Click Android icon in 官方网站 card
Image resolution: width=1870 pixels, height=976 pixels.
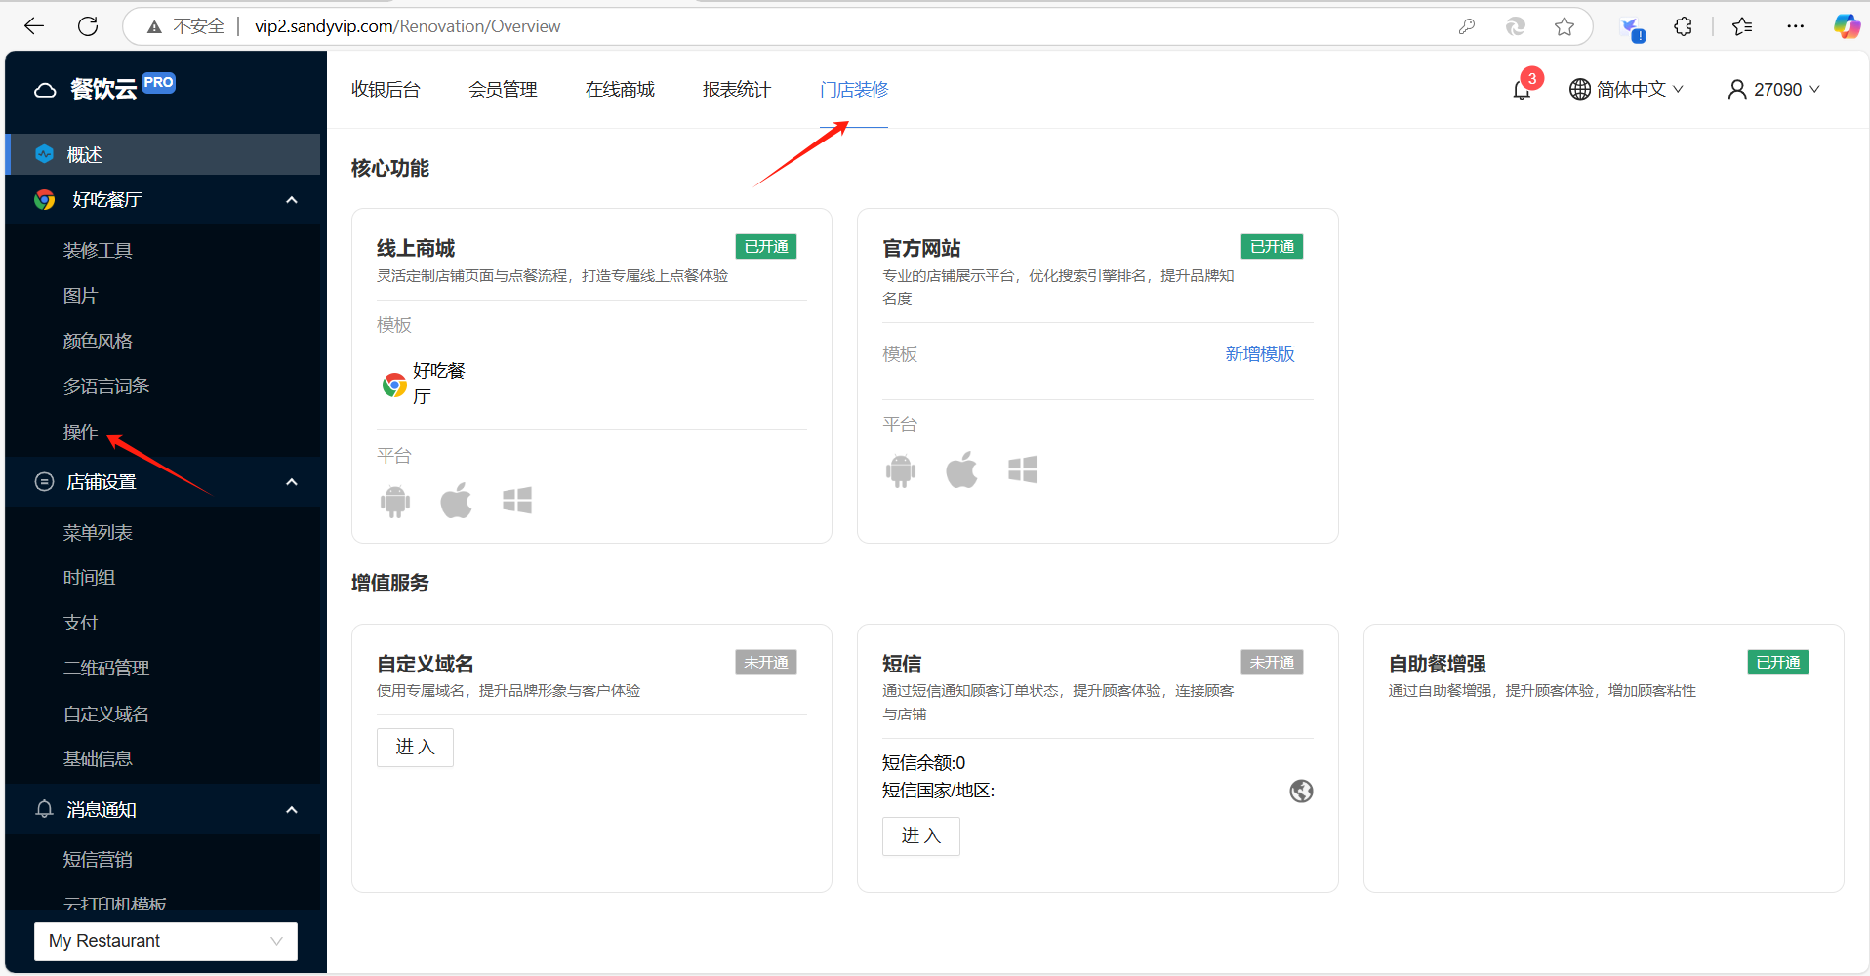pyautogui.click(x=901, y=471)
